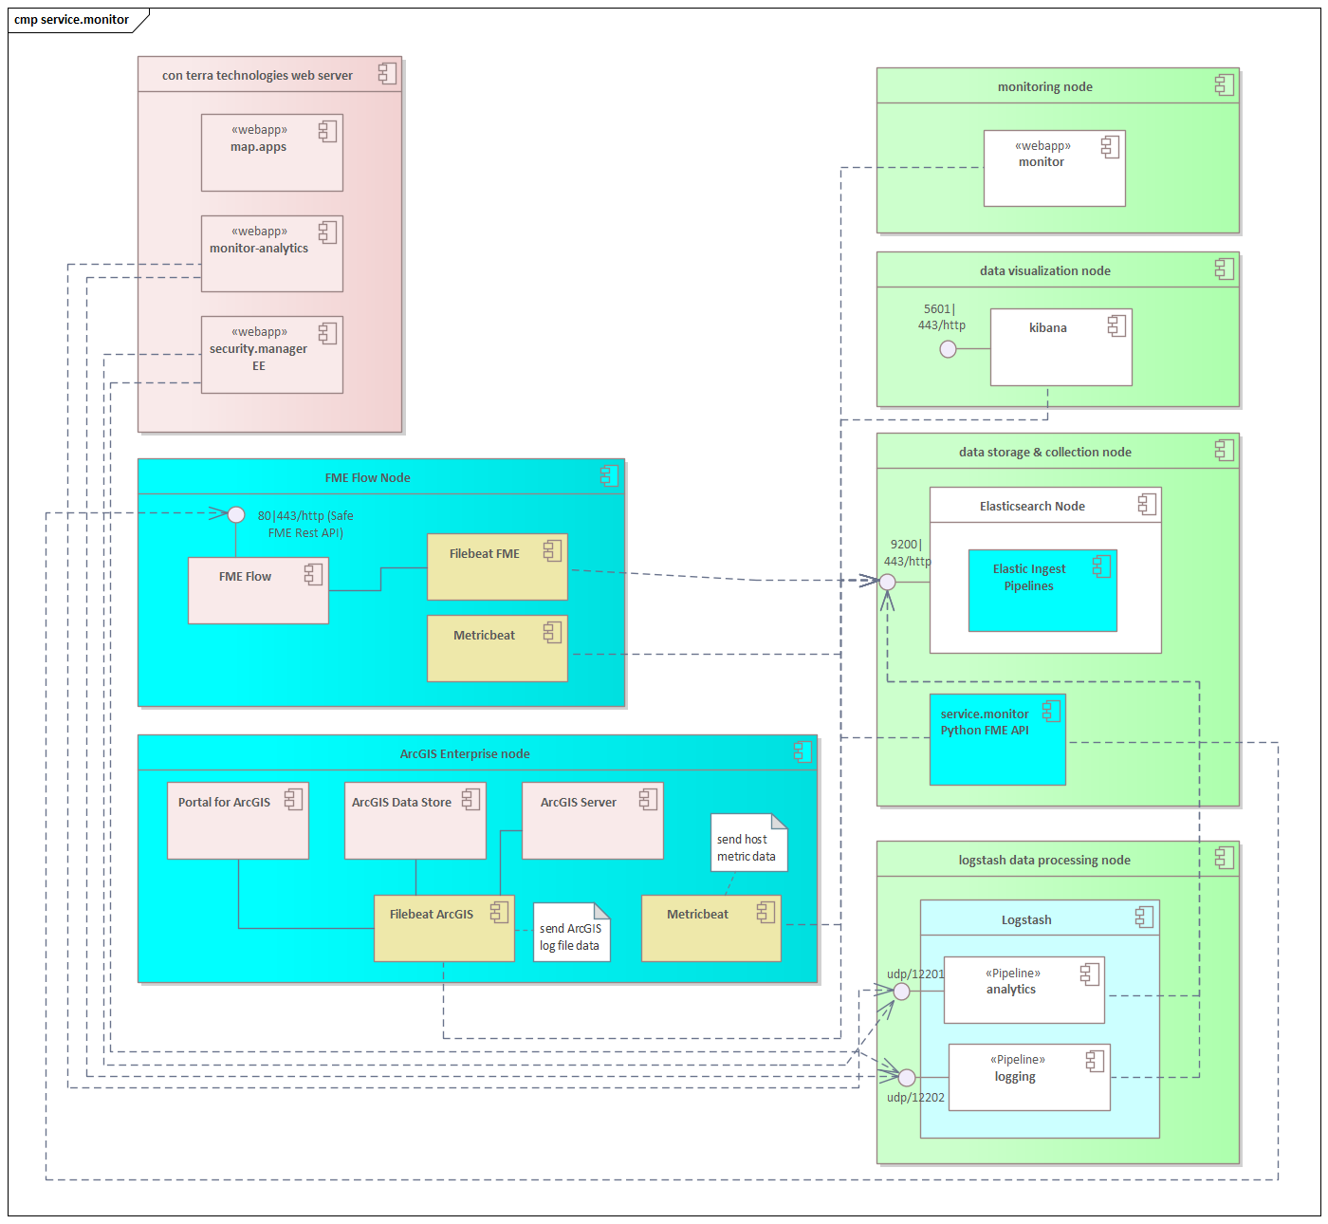Click the security.manager EE webapp component

271,352
